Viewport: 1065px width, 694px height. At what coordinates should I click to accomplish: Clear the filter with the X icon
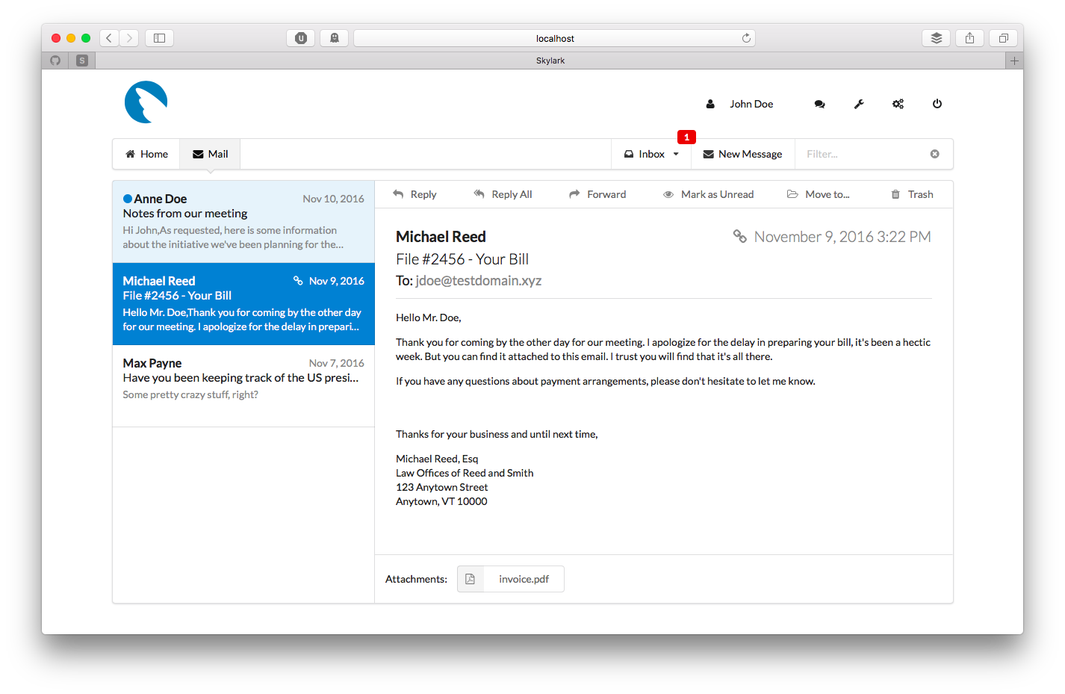coord(934,154)
